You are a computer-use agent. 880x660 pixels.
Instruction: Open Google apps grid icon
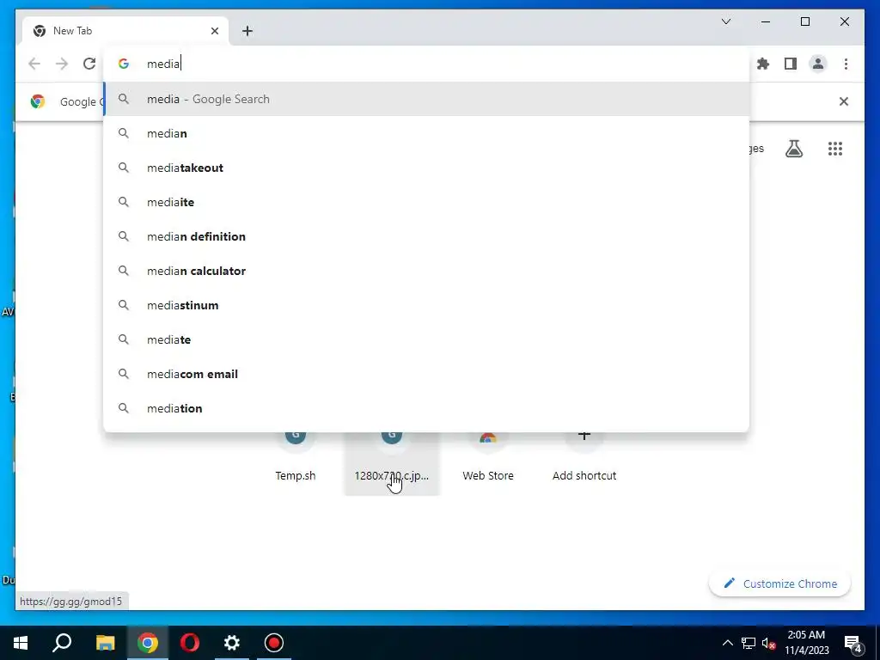[x=835, y=149]
